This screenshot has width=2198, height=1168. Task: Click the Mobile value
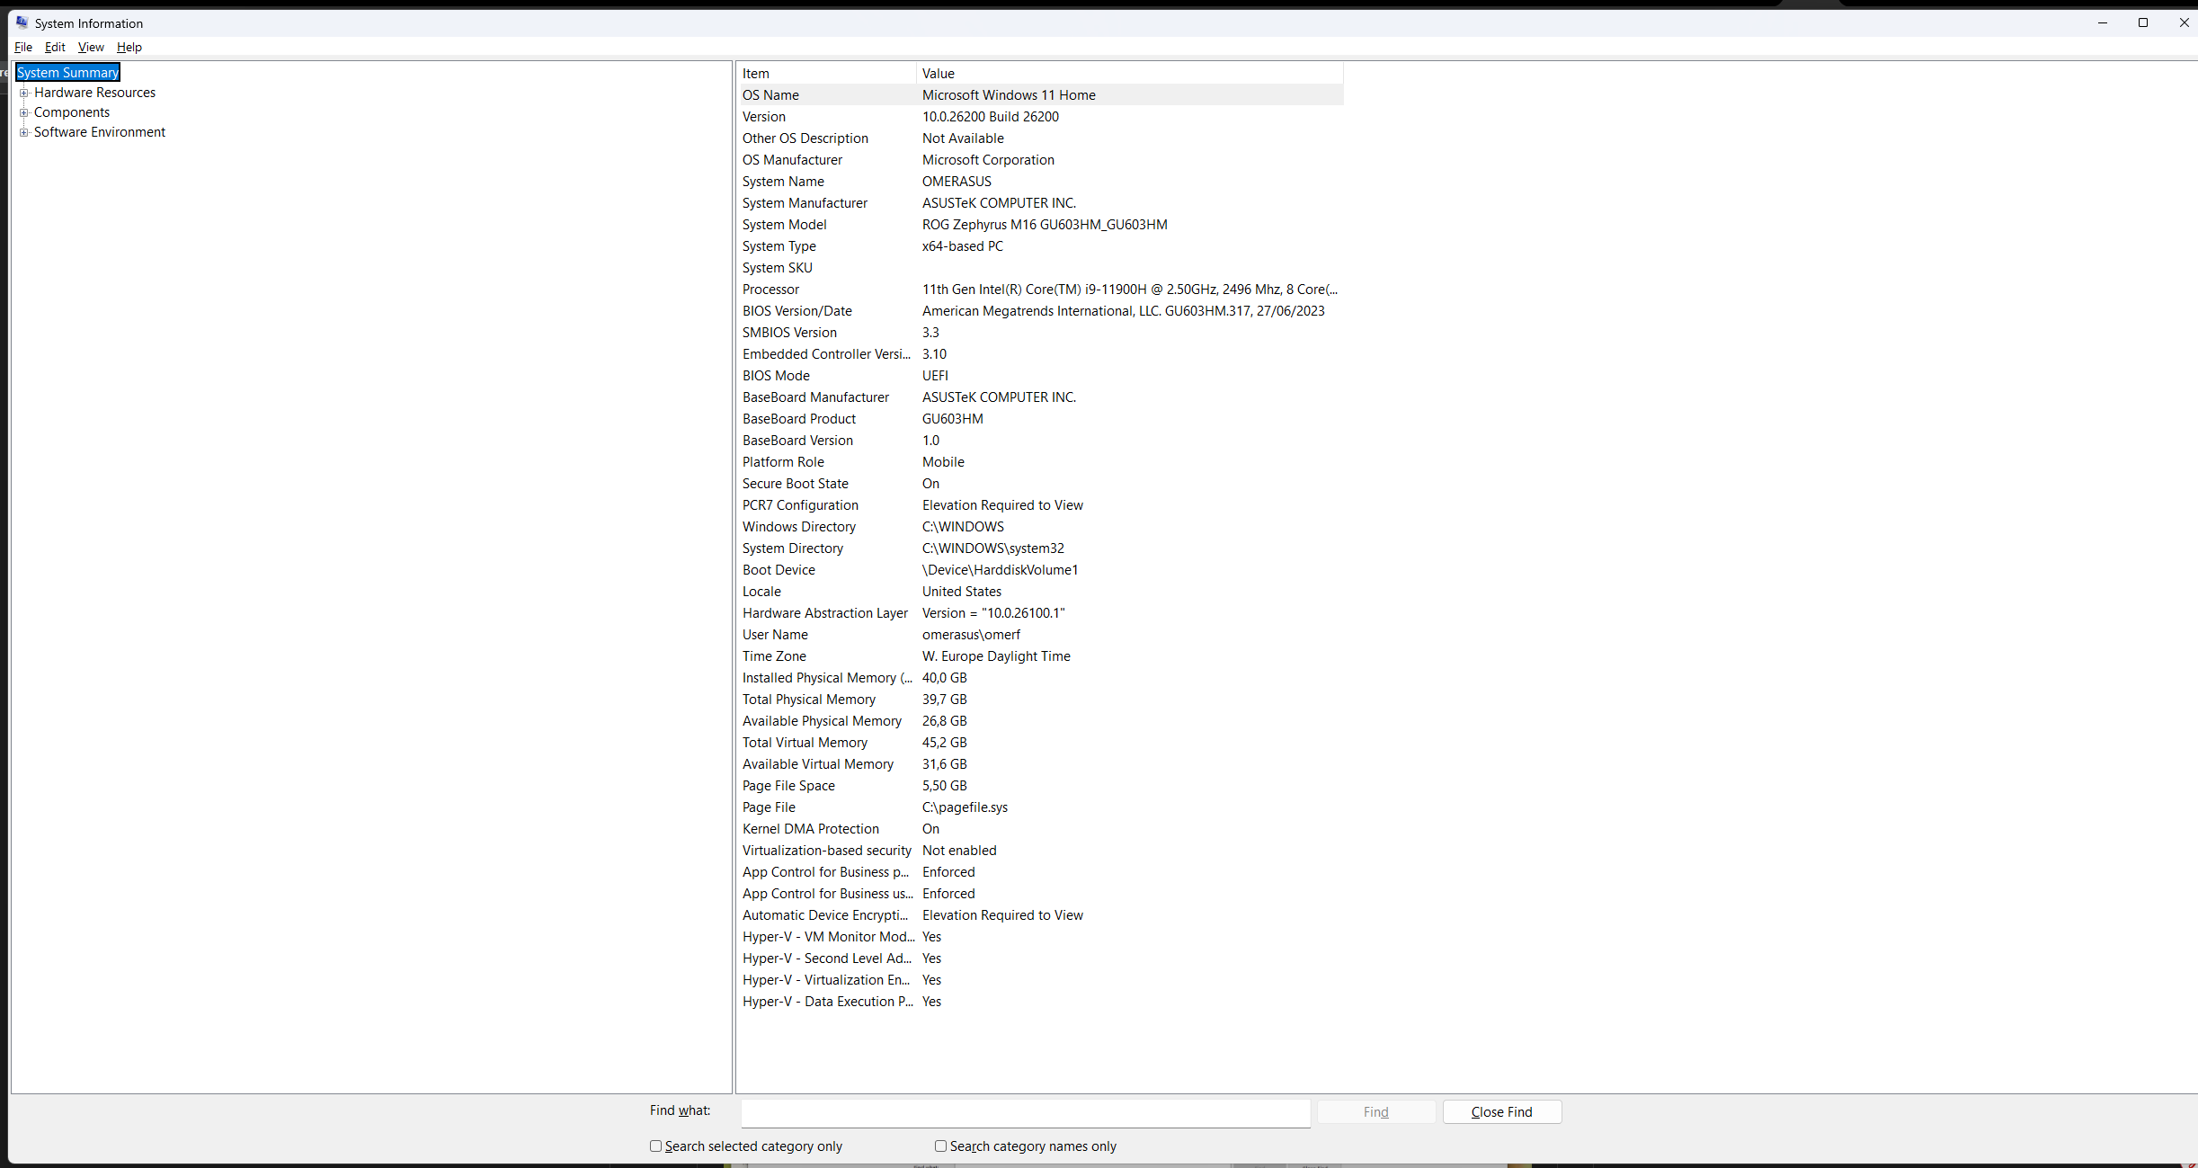[x=943, y=462]
